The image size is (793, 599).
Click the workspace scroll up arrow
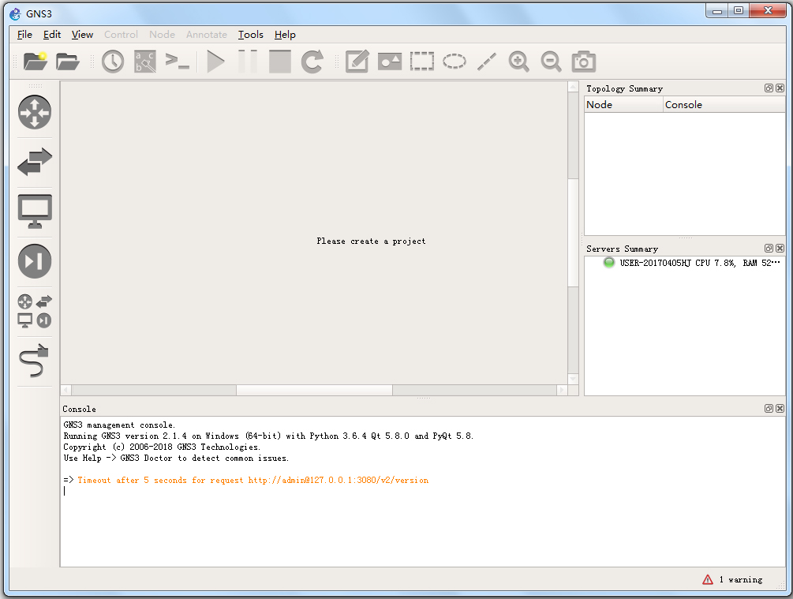point(573,87)
